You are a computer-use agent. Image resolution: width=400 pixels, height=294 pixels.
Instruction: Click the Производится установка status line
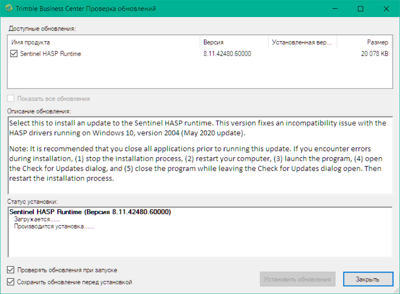(54, 227)
